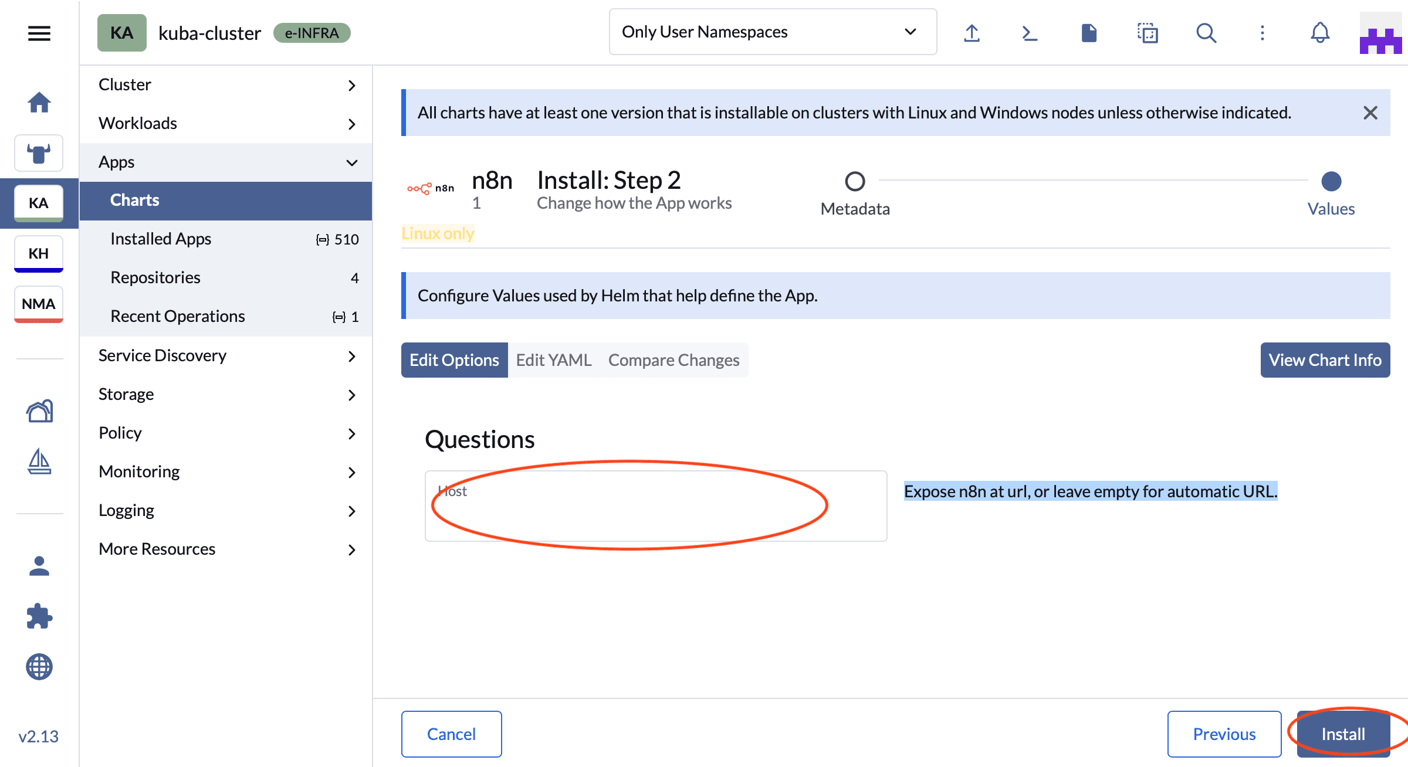Select the Values step circle

(1331, 181)
